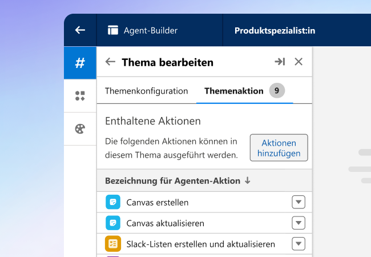Viewport: 371px width, 257px height.
Task: Open the shapes actions sidebar icon
Action: [x=80, y=96]
